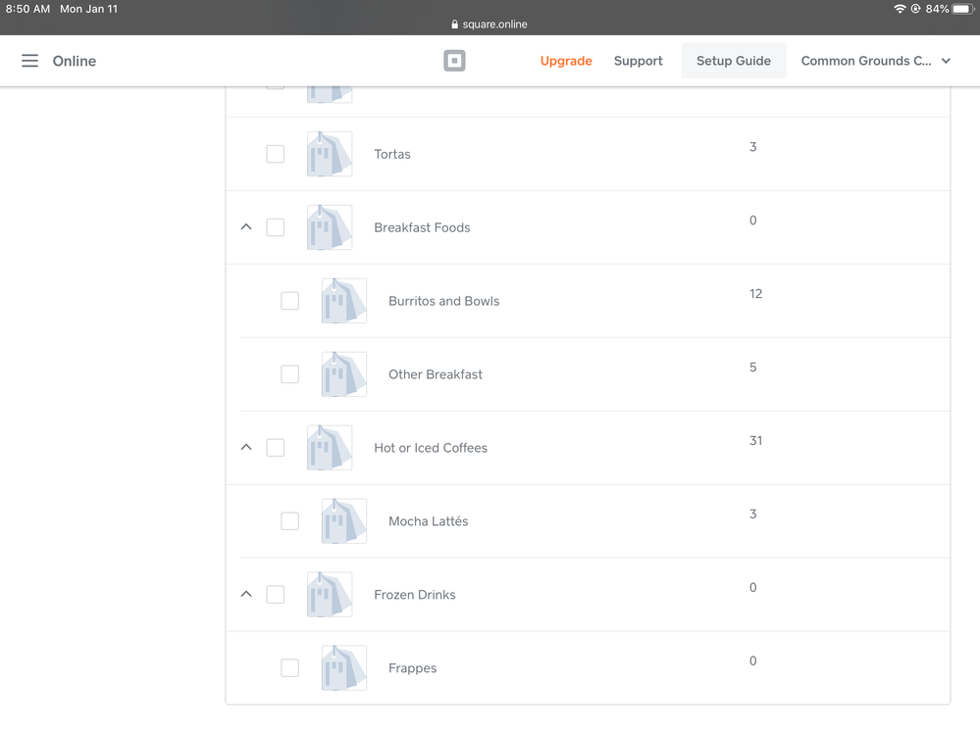980x734 pixels.
Task: Open the Support menu item
Action: tap(638, 61)
